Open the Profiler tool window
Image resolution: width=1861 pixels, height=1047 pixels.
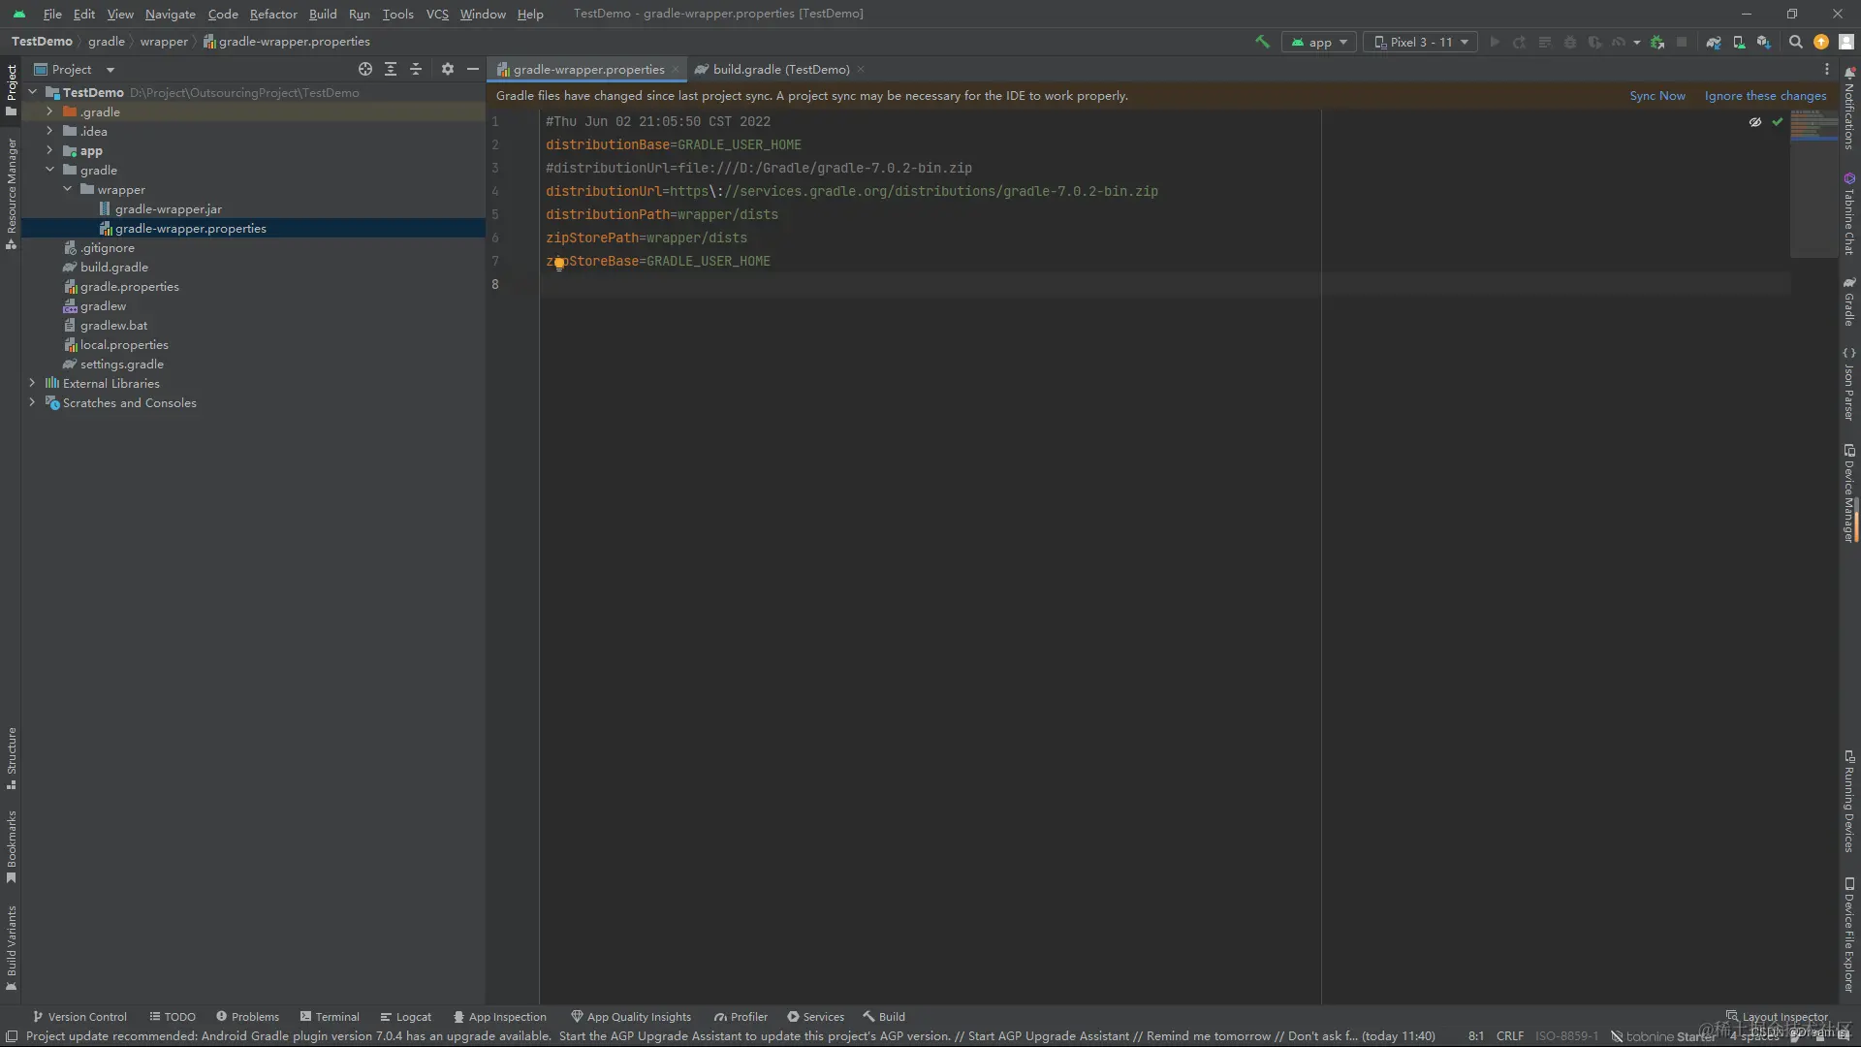pos(741,1017)
